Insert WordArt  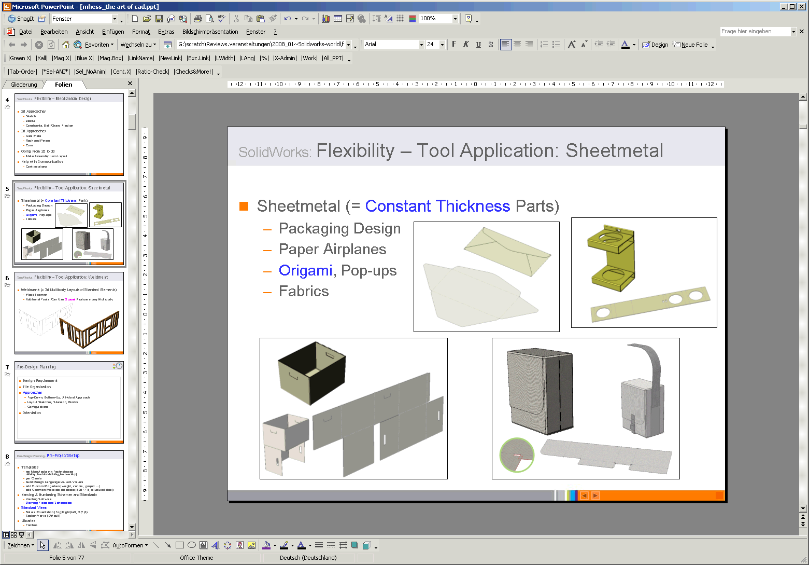[216, 545]
